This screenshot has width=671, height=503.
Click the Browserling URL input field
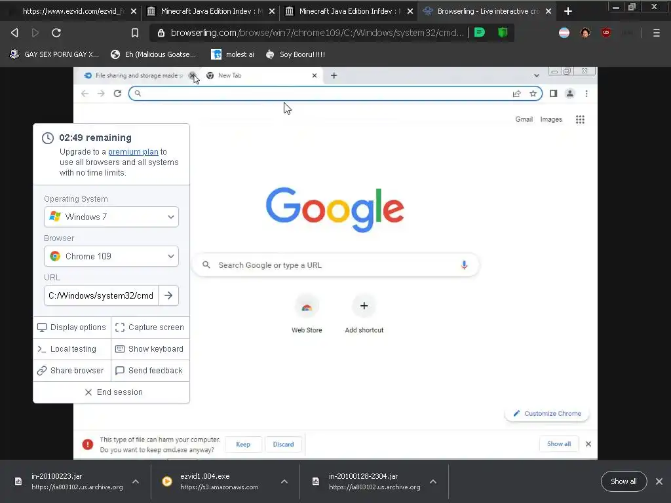(101, 295)
